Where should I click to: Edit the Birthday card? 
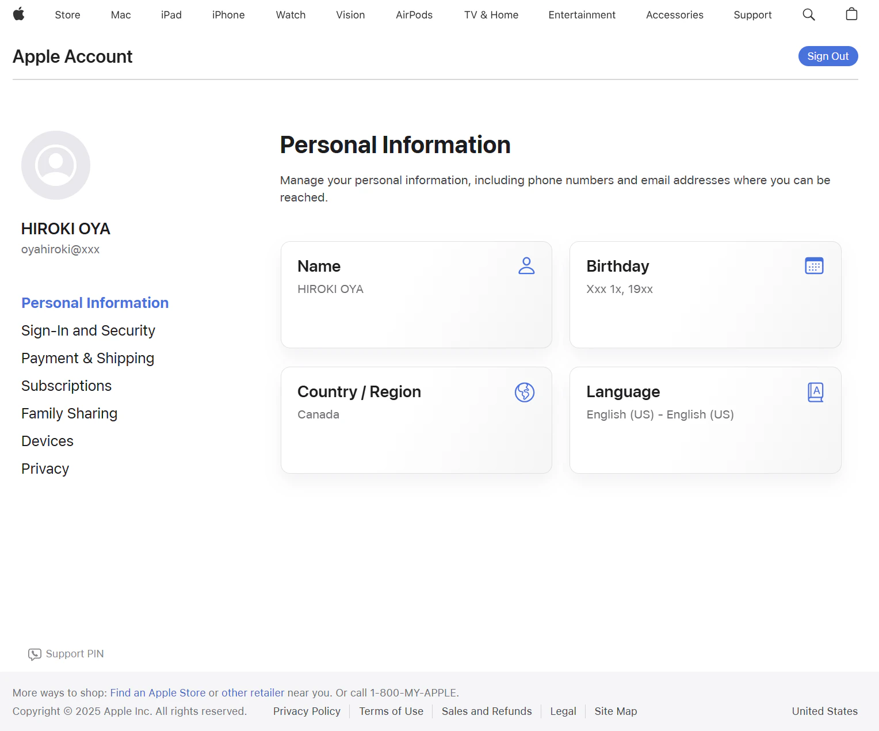click(x=705, y=295)
